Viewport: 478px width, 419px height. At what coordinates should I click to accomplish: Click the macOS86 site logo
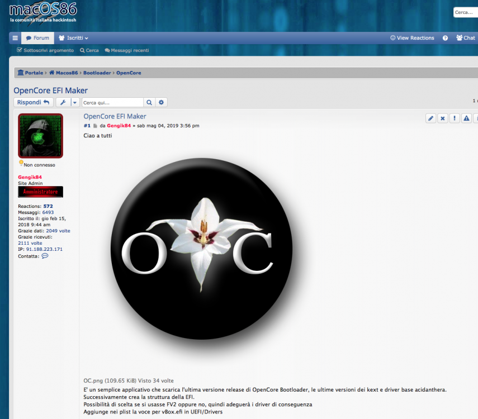click(43, 12)
